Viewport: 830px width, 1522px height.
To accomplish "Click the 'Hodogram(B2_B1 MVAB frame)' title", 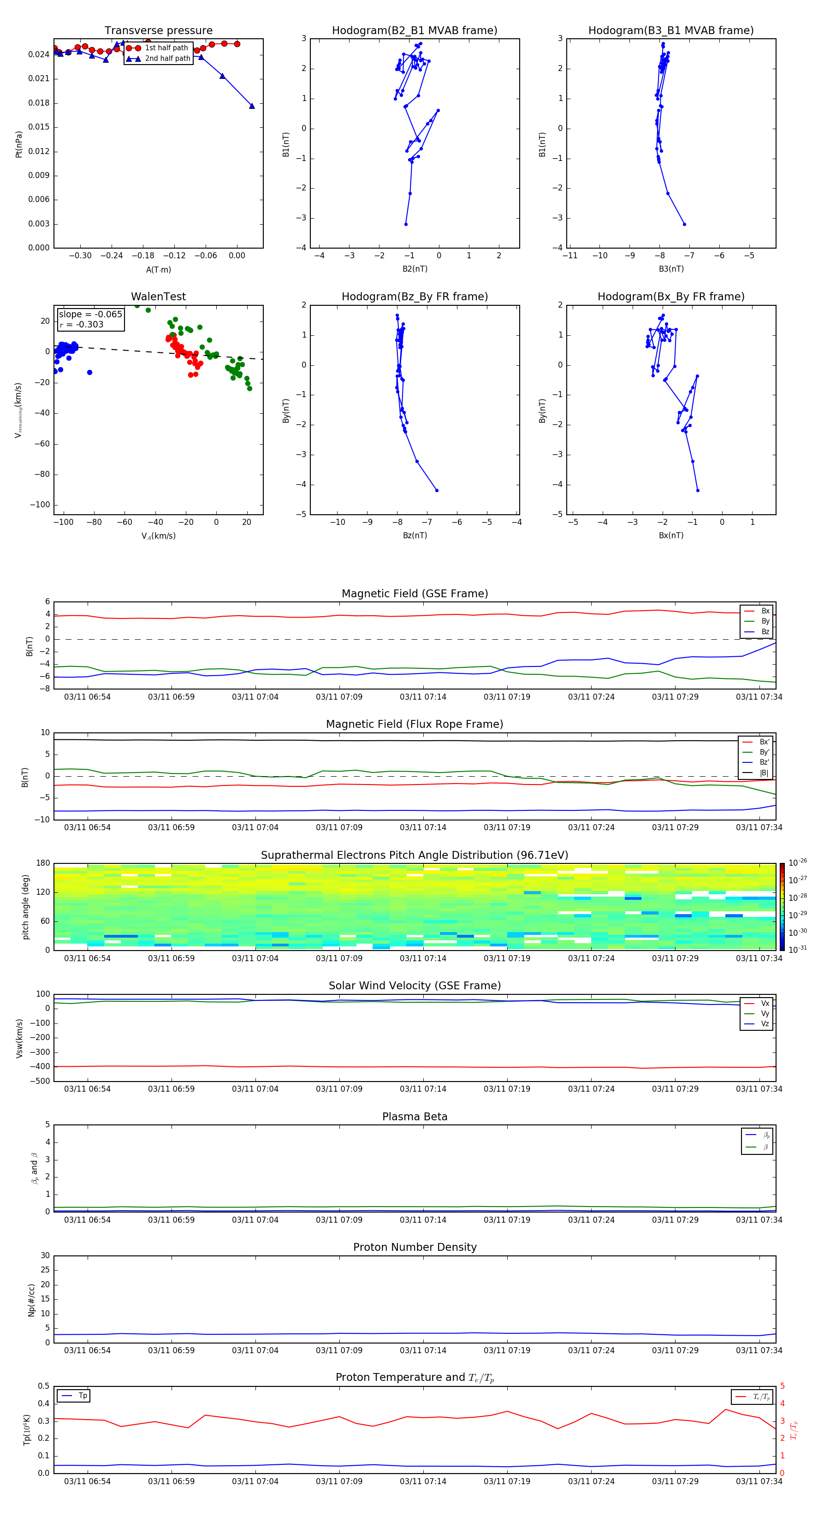I will pos(415,31).
